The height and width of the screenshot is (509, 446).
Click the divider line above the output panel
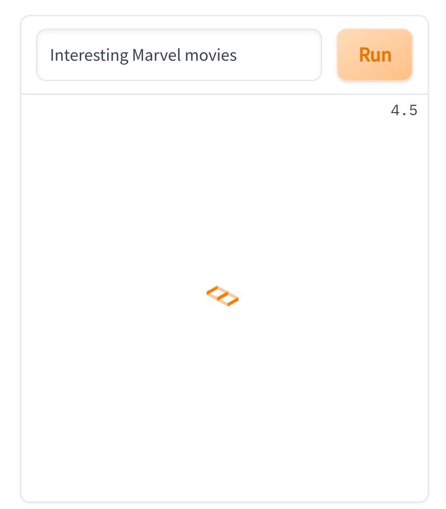click(x=224, y=94)
